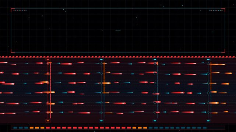Click the first teal segment in the bottom progress bar
This screenshot has width=236, height=132.
pyautogui.click(x=15, y=128)
